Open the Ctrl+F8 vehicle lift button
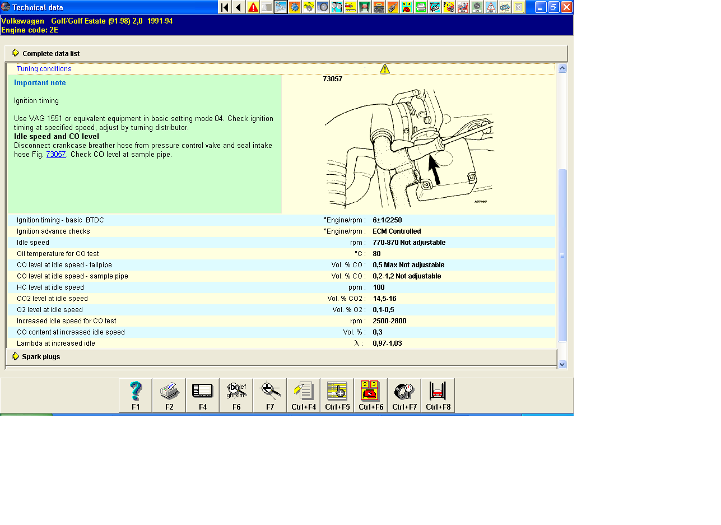This screenshot has height=525, width=721. [438, 396]
